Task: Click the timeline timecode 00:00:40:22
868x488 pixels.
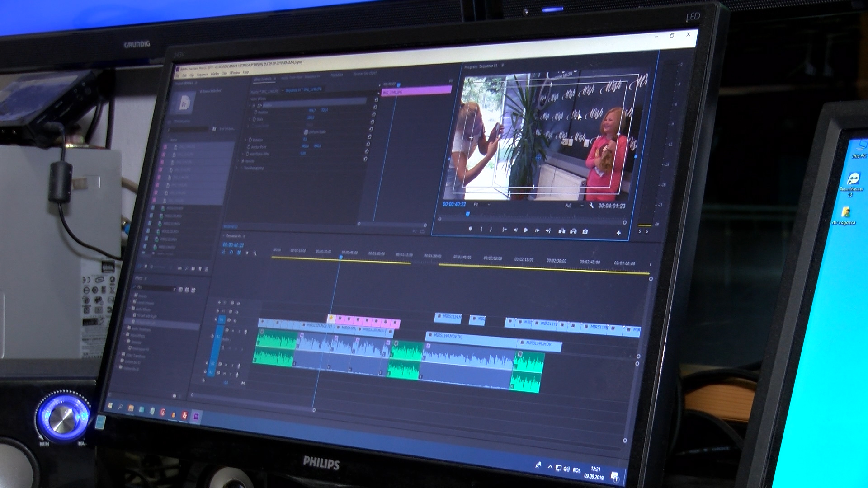Action: 233,245
